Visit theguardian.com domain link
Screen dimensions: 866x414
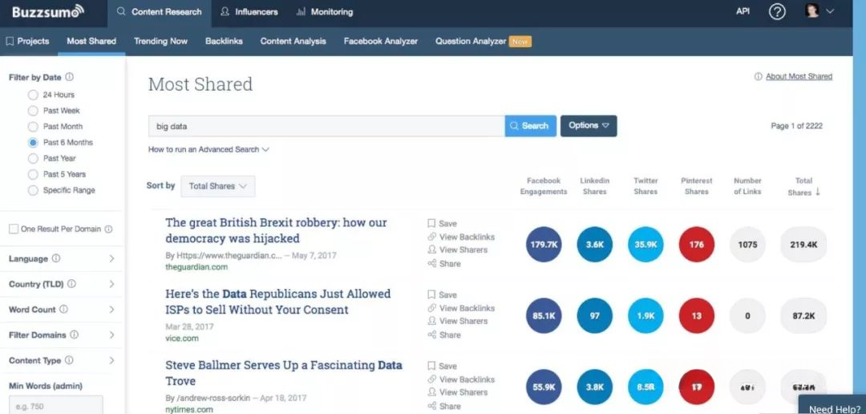click(x=196, y=267)
